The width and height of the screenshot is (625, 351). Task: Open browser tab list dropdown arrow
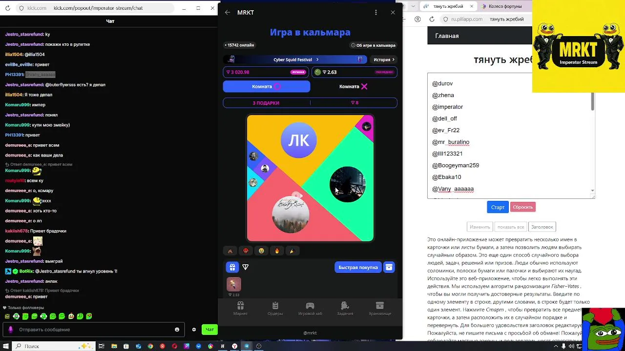click(x=413, y=6)
